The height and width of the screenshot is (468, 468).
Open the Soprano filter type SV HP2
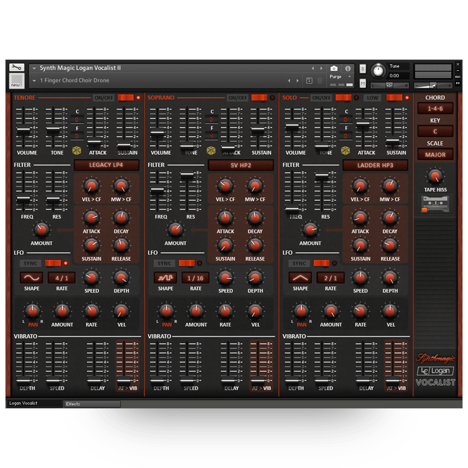(x=240, y=165)
